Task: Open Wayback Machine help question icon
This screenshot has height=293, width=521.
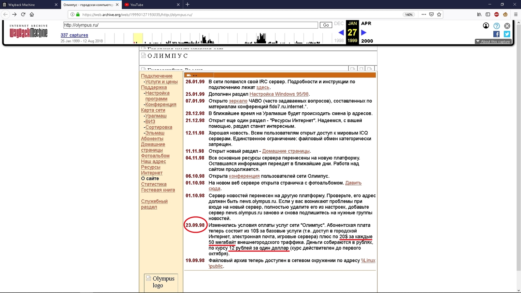Action: 497,26
